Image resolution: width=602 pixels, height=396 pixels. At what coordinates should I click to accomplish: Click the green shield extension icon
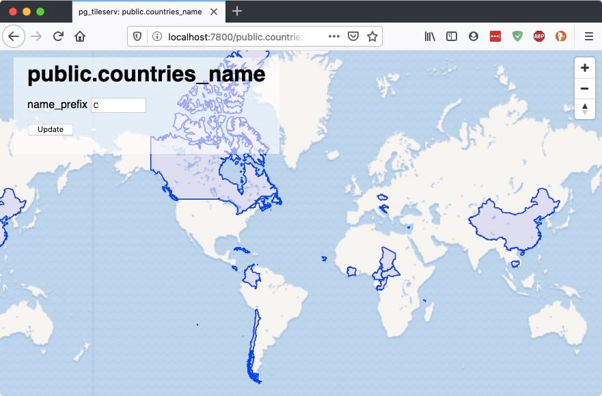(517, 36)
